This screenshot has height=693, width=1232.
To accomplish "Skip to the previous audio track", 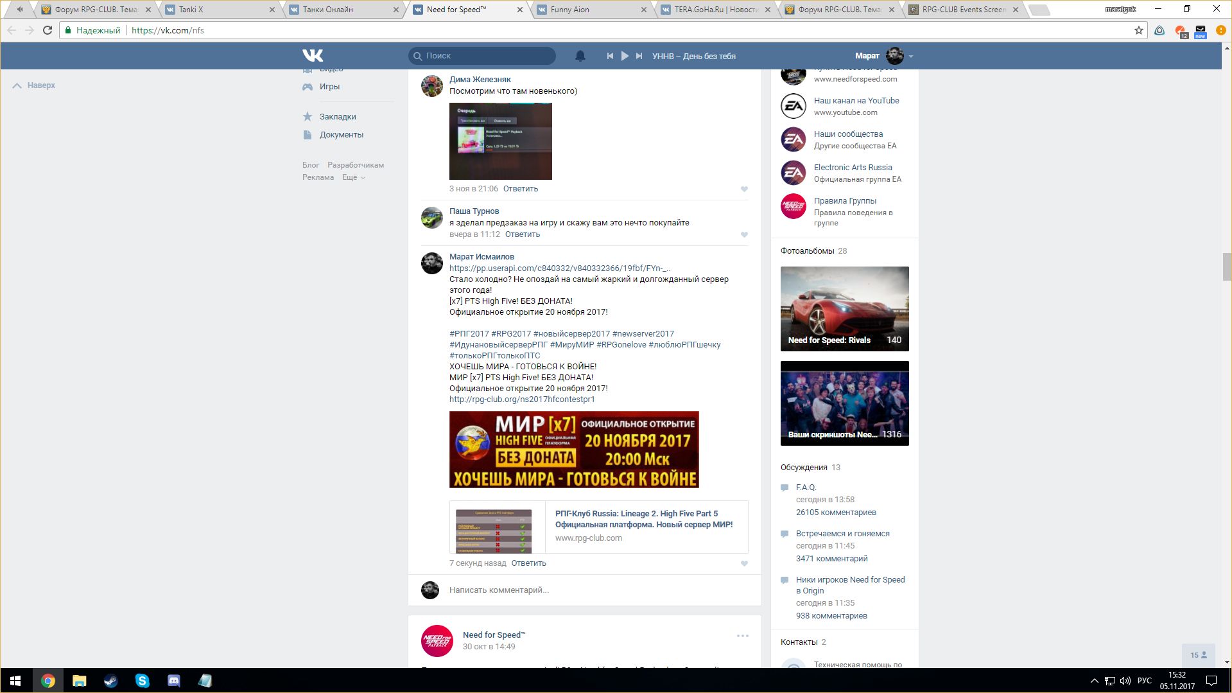I will pos(610,56).
